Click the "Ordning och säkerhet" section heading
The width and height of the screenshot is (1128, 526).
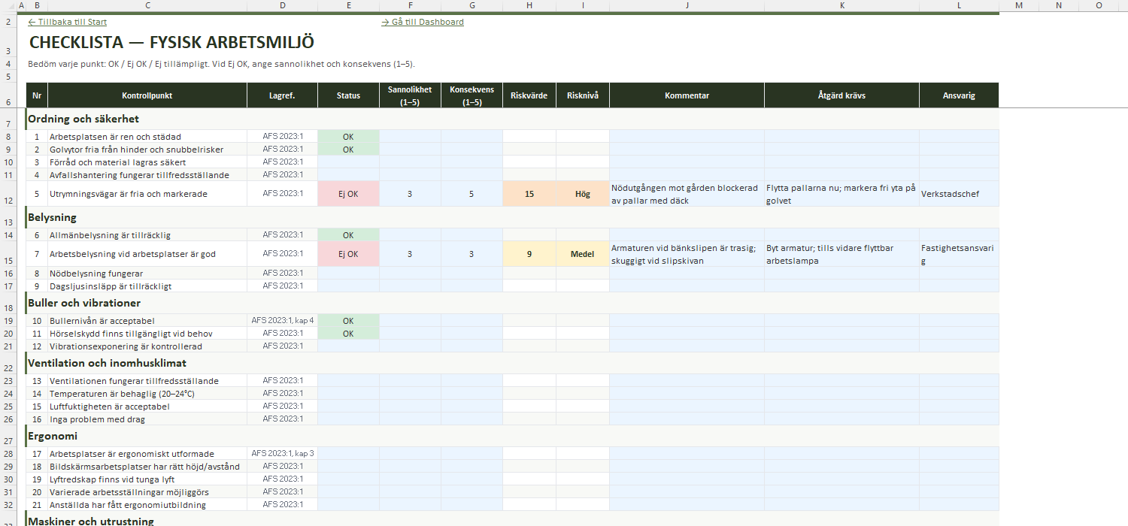tap(83, 119)
